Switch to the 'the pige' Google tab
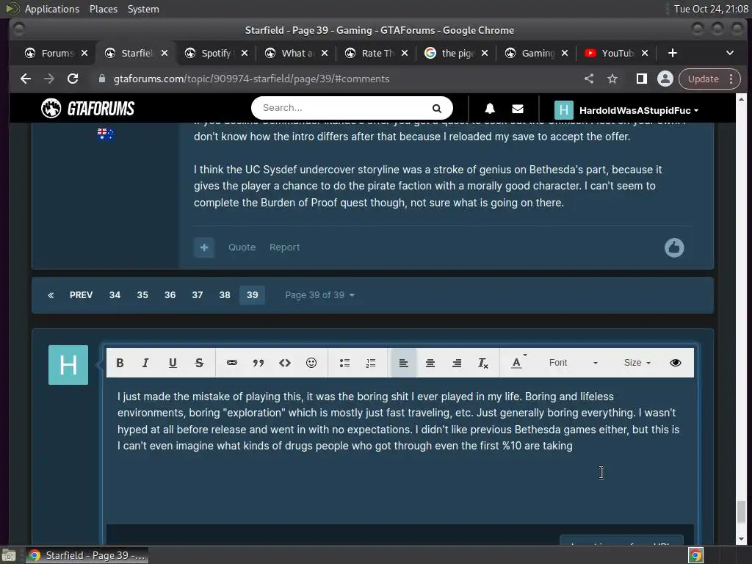 [457, 53]
